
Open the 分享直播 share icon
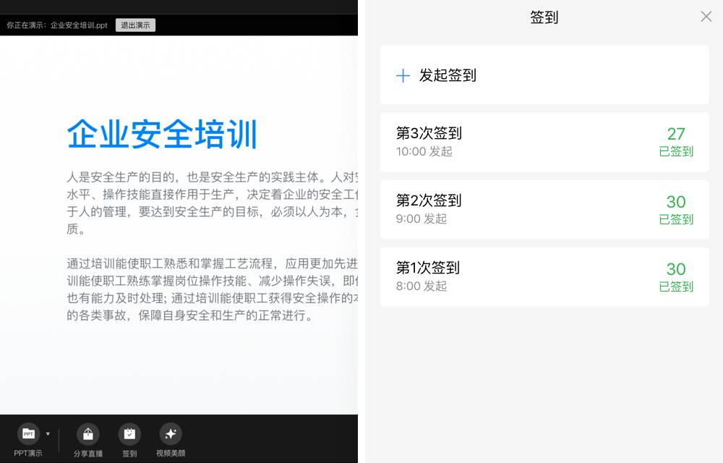(87, 434)
